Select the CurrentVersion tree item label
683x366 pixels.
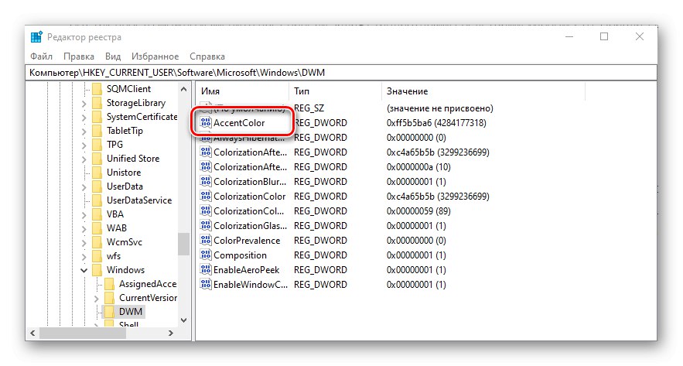[x=148, y=298]
